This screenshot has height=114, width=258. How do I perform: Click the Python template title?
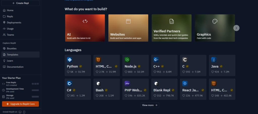[x=72, y=67]
